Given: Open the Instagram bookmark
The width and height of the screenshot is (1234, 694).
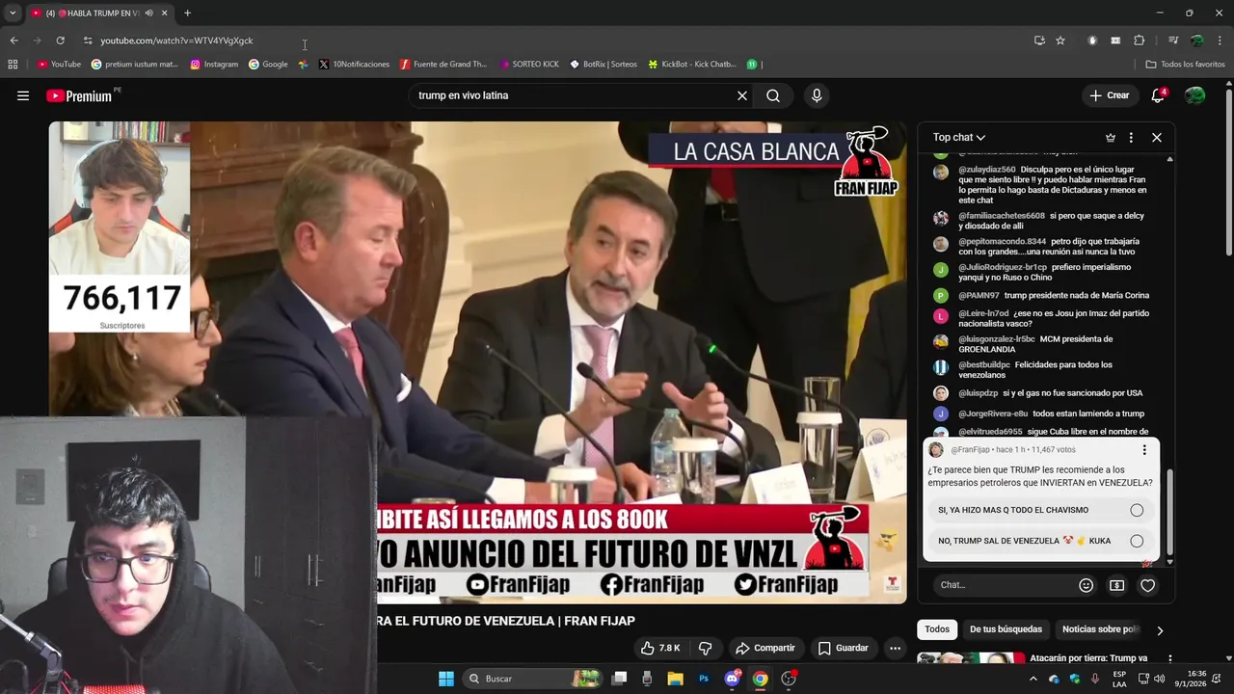Looking at the screenshot, I should click(214, 65).
